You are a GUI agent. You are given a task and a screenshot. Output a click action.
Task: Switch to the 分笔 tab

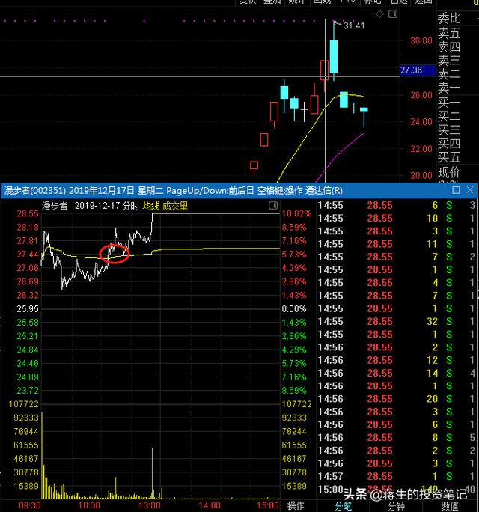[x=343, y=505]
